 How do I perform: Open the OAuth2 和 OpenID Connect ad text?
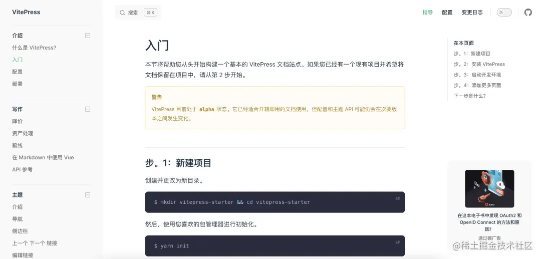(489, 222)
